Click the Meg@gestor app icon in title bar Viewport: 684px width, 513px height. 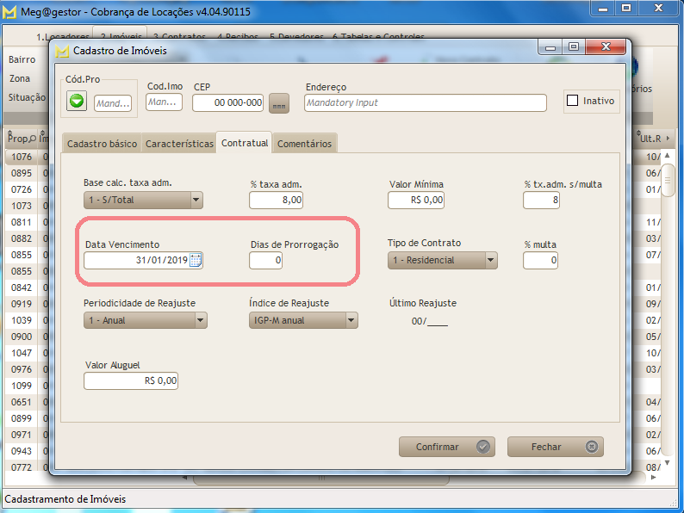(x=9, y=9)
